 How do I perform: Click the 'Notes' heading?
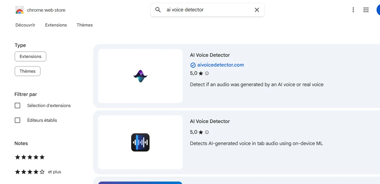tap(21, 143)
